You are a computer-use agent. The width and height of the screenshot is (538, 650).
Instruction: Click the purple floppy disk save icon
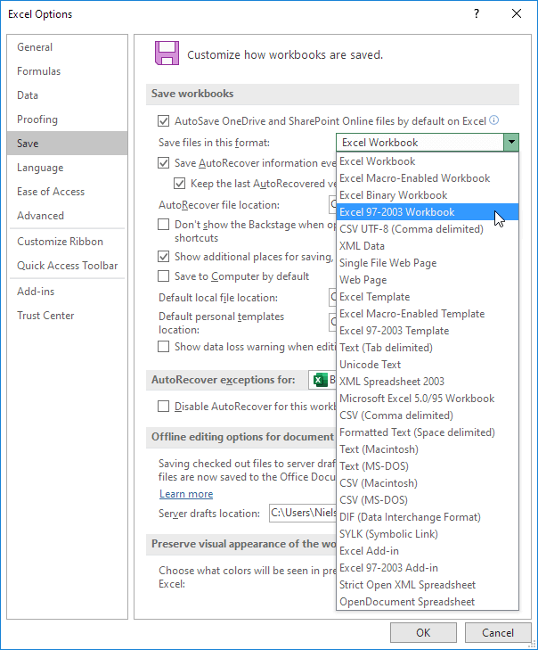point(166,53)
